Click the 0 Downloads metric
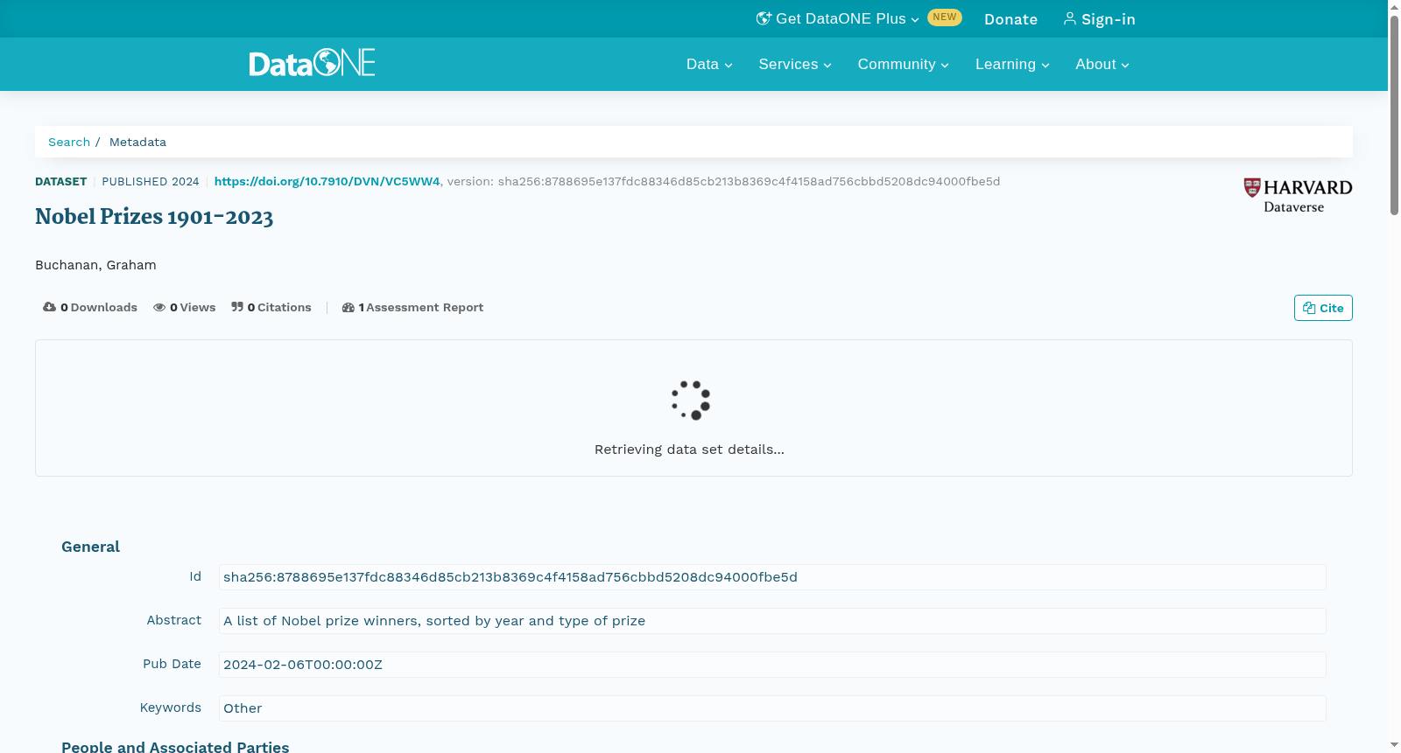 coord(90,307)
